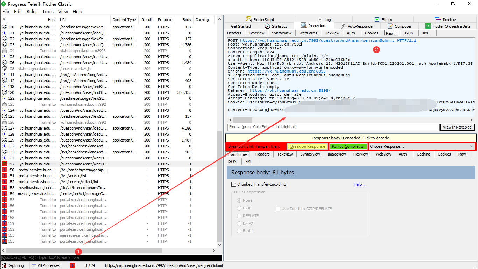Click the lock icon of session 104
This screenshot has height=269, width=478.
click(x=5, y=51)
